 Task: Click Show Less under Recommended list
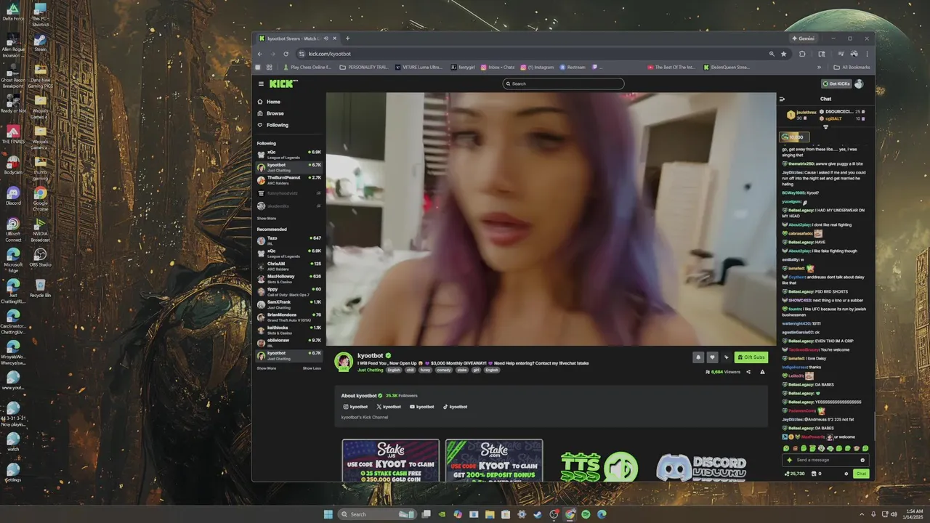point(312,368)
